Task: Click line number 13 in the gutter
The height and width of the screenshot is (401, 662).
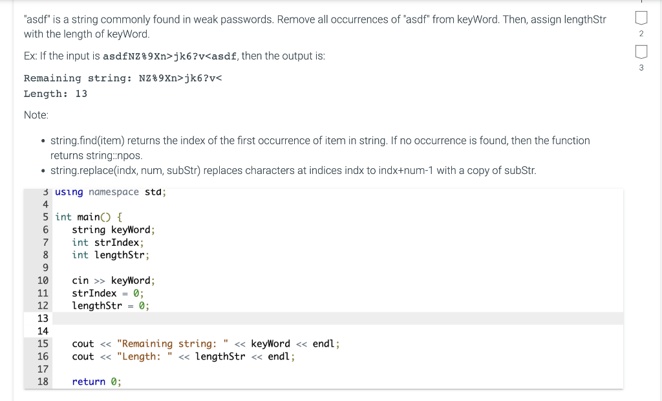Action: 43,318
